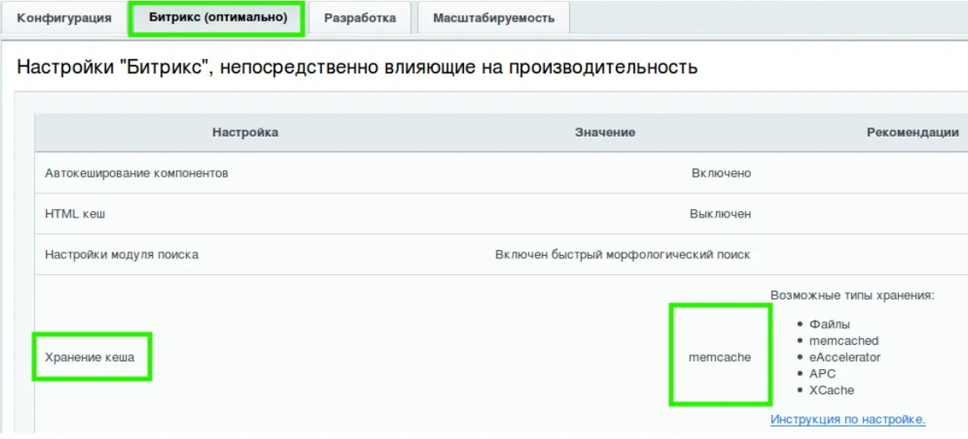This screenshot has height=439, width=968.
Task: Click the Настройка column header
Action: (245, 132)
